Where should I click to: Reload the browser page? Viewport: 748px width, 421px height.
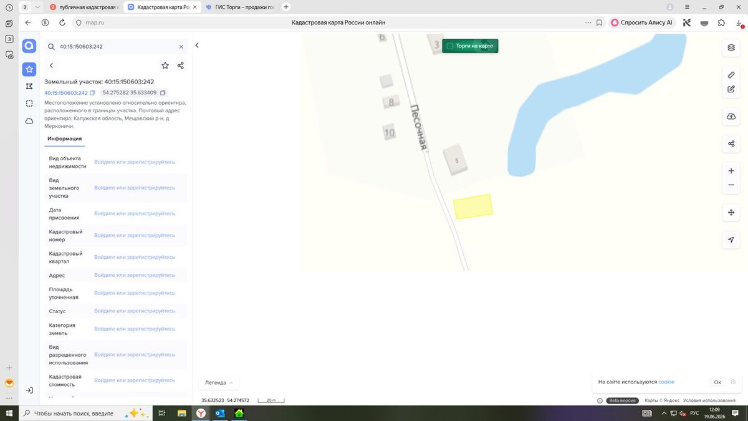(x=62, y=22)
